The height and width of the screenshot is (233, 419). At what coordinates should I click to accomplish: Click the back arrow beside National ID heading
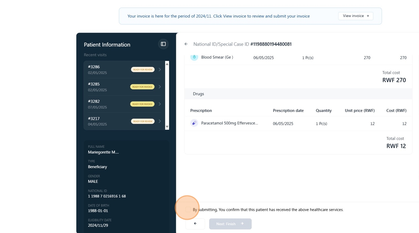(x=186, y=44)
